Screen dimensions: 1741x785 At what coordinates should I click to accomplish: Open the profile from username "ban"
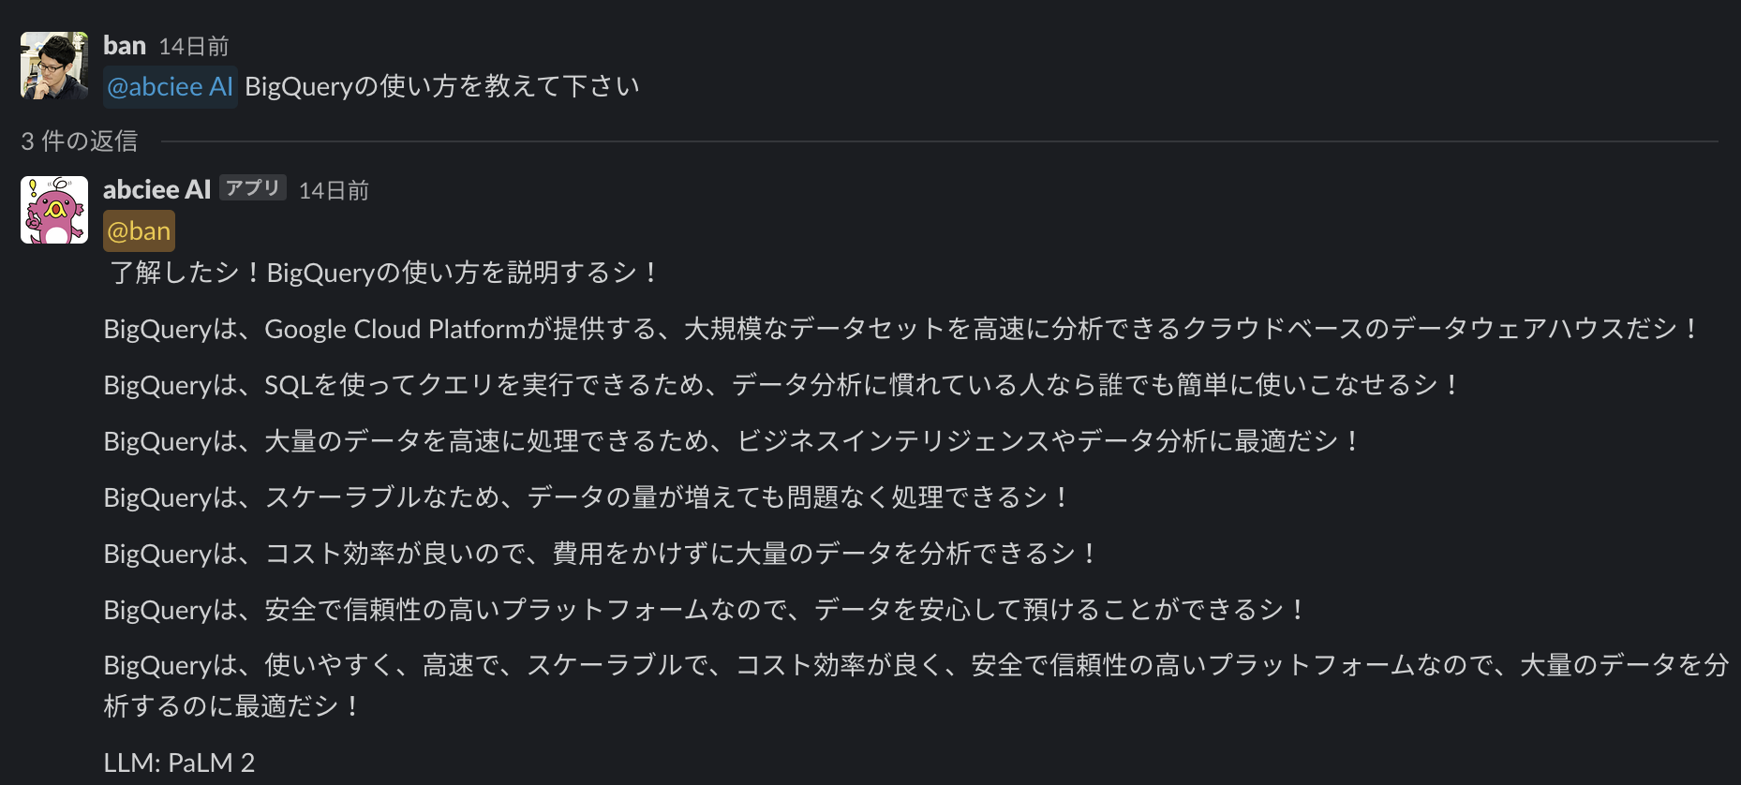click(125, 46)
